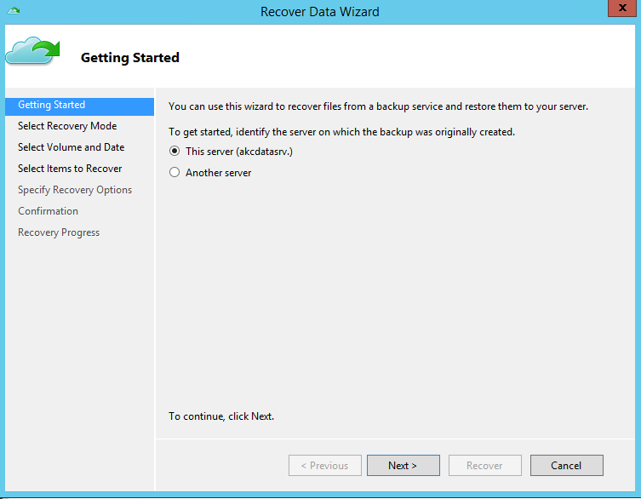Click the greyed-out 'Recover' button

[484, 466]
